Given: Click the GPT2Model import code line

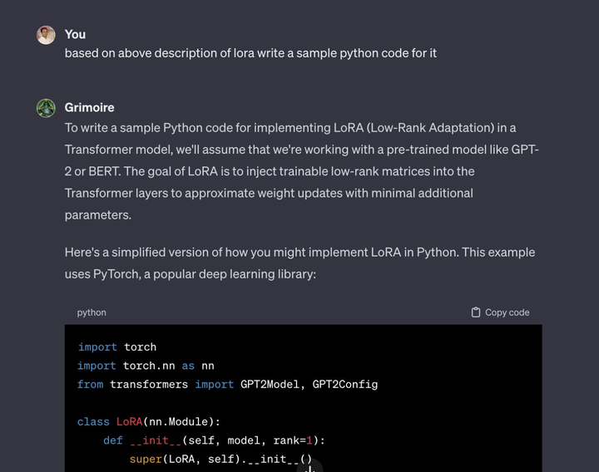Looking at the screenshot, I should 227,384.
